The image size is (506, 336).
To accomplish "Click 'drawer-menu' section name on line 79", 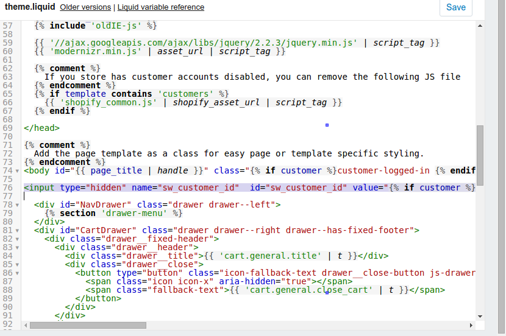I will click(135, 213).
